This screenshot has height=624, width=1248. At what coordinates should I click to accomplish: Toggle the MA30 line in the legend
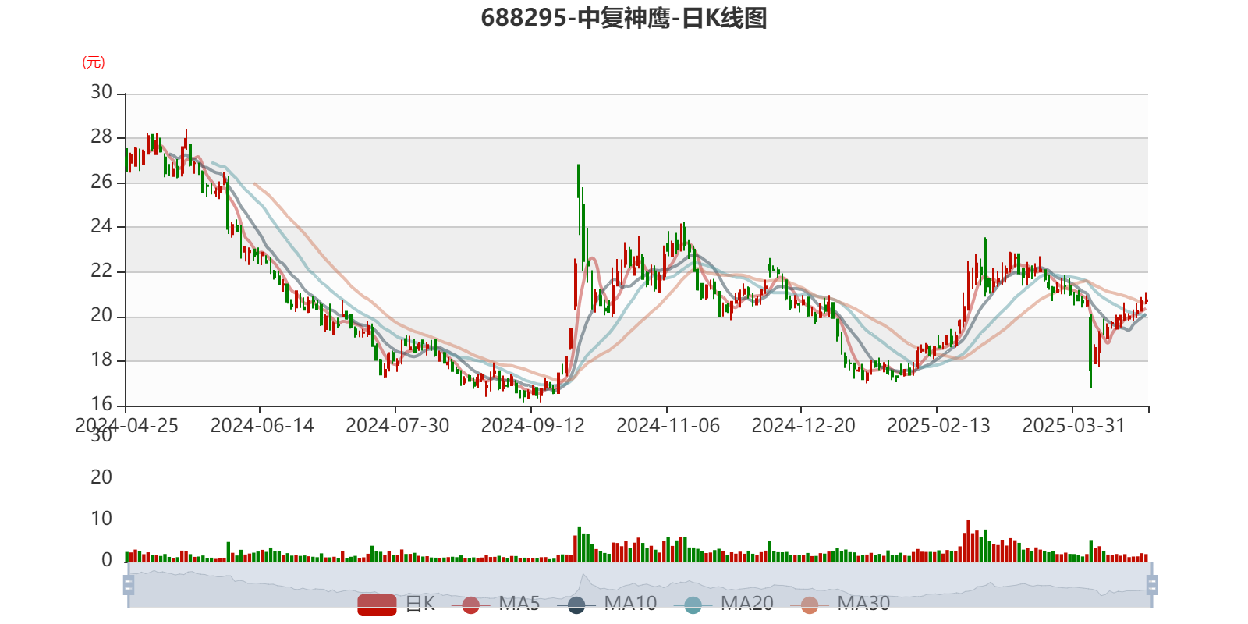[840, 604]
